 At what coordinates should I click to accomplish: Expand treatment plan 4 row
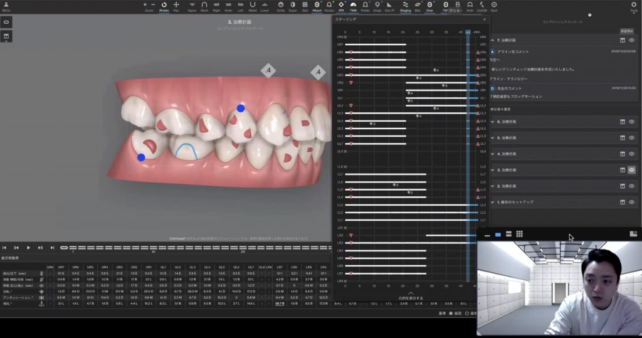pos(493,154)
